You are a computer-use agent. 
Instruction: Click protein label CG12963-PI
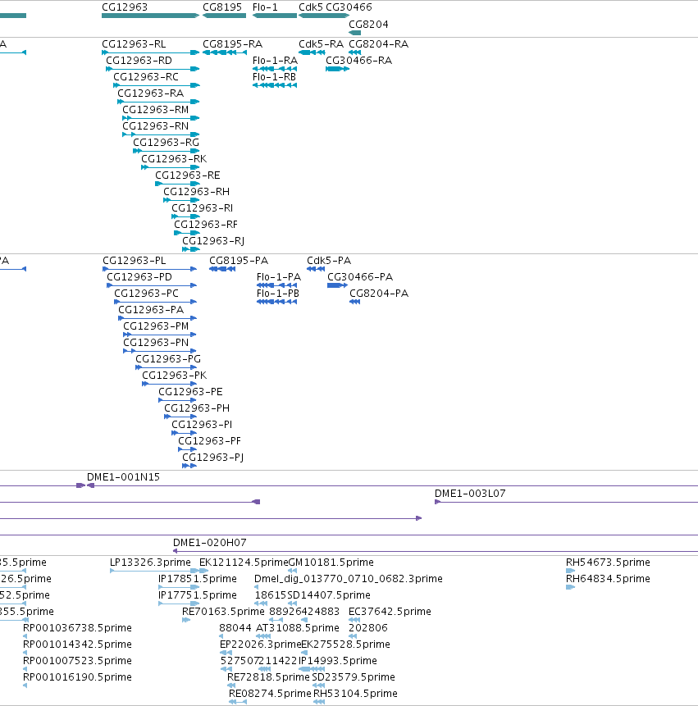click(x=202, y=425)
